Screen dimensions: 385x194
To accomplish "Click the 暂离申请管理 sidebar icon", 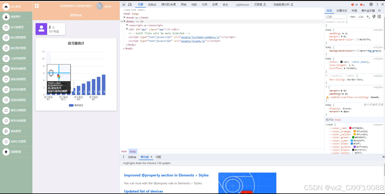I will [x=6, y=69].
